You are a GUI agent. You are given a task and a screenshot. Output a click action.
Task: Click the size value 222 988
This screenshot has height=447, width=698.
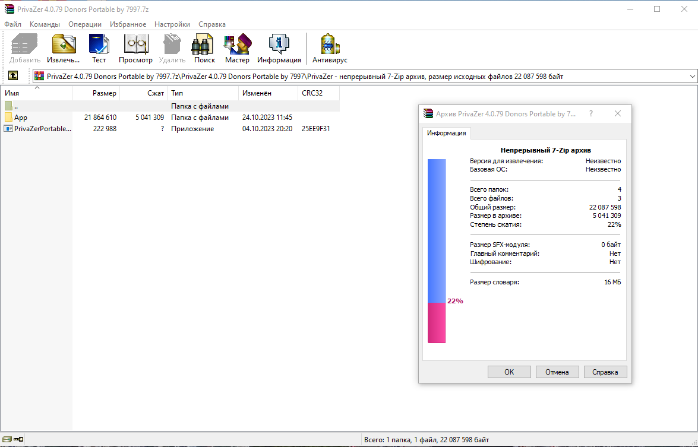click(105, 129)
